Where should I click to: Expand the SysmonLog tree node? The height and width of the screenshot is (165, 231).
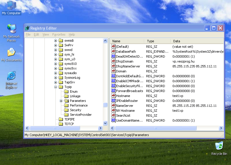pyautogui.click(x=55, y=78)
